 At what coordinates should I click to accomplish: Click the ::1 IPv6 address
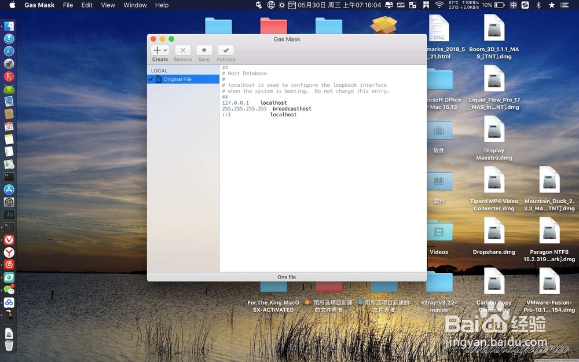pyautogui.click(x=226, y=115)
